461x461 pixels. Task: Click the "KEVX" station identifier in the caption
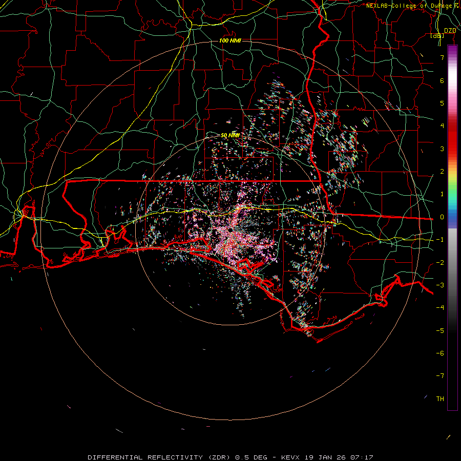click(290, 457)
